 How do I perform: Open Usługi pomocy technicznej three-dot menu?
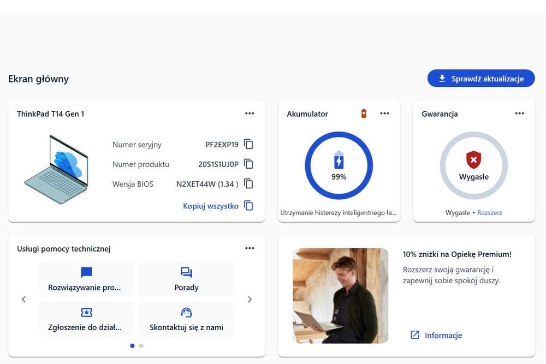[x=250, y=248]
